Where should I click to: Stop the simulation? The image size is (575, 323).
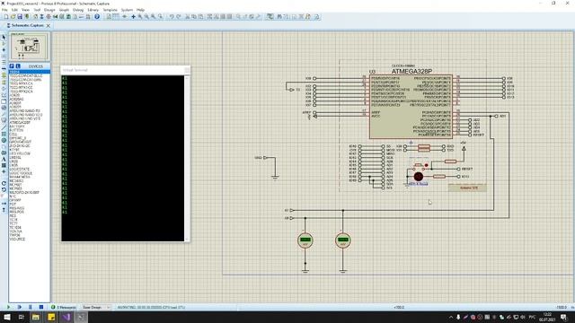(41, 307)
